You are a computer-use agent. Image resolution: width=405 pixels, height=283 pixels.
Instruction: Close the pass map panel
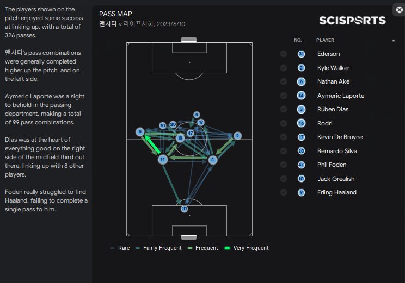400,10
